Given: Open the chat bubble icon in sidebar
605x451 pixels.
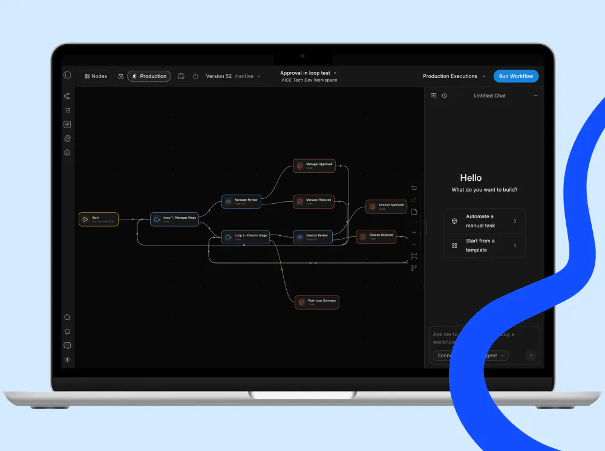Looking at the screenshot, I should coord(67,346).
